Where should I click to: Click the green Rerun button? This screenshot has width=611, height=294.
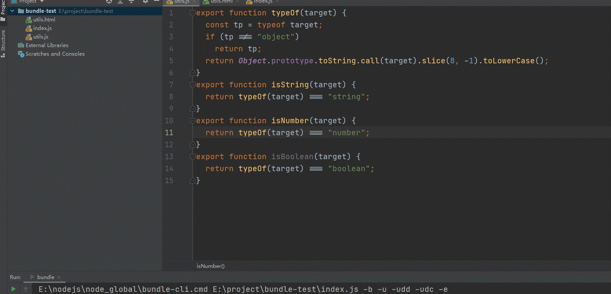(13, 289)
